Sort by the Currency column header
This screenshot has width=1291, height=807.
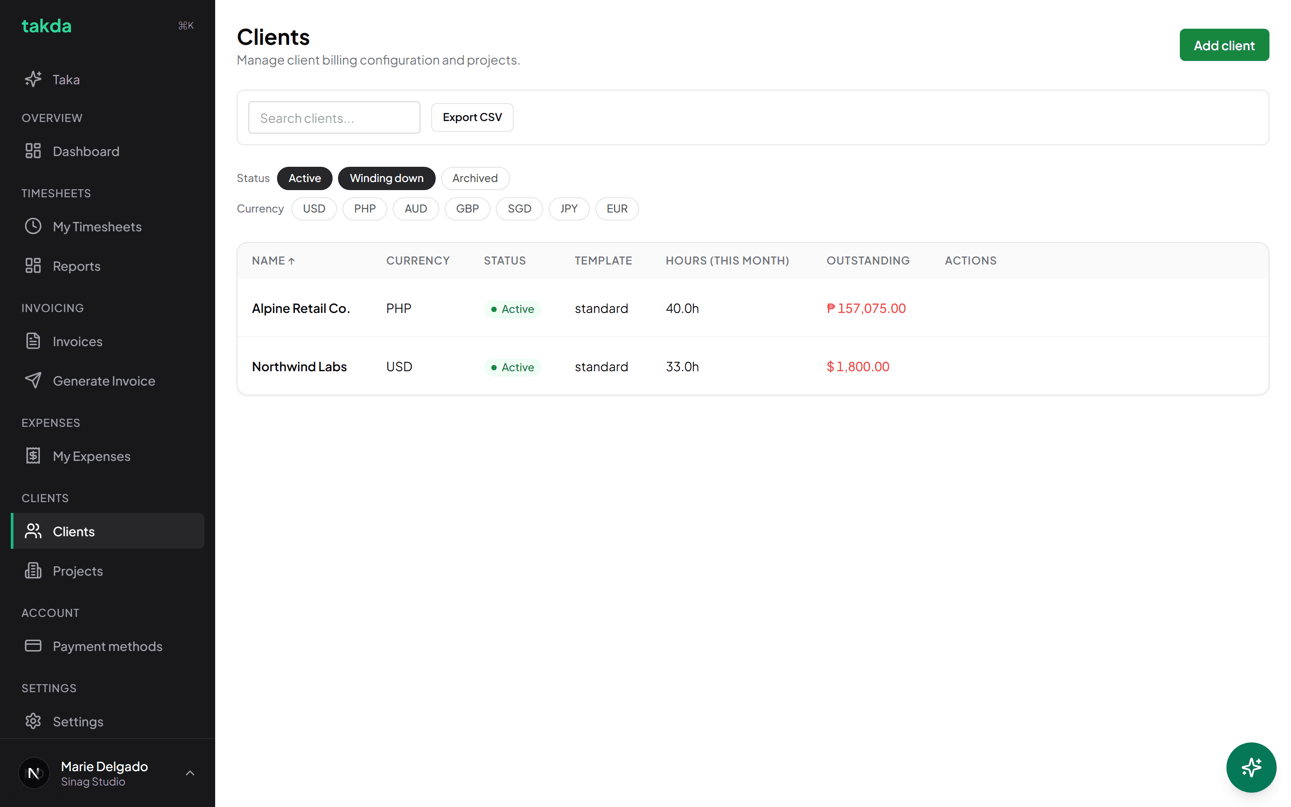click(x=418, y=260)
